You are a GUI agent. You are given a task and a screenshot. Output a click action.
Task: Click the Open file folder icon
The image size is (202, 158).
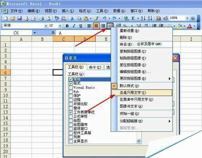(13, 18)
